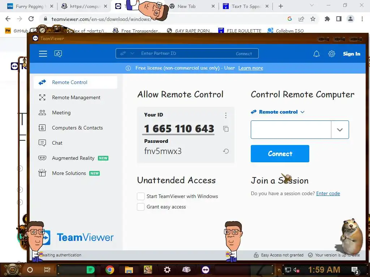Open Collabvm ISO bookmark
The height and width of the screenshot is (277, 370).
285,31
